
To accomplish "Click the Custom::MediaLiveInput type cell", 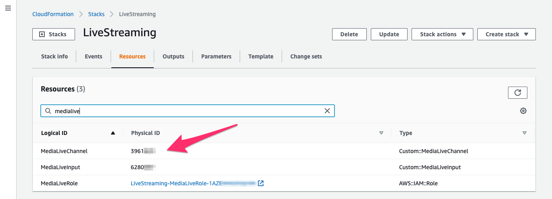I will (430, 167).
